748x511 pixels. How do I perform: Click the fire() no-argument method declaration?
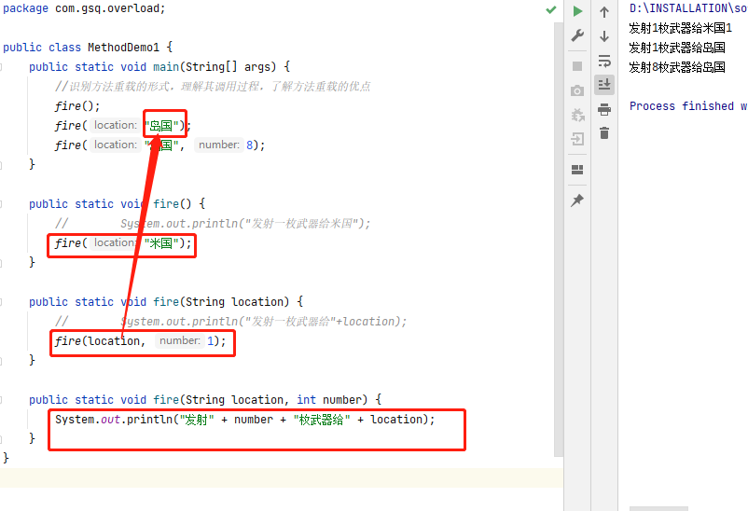pyautogui.click(x=117, y=203)
